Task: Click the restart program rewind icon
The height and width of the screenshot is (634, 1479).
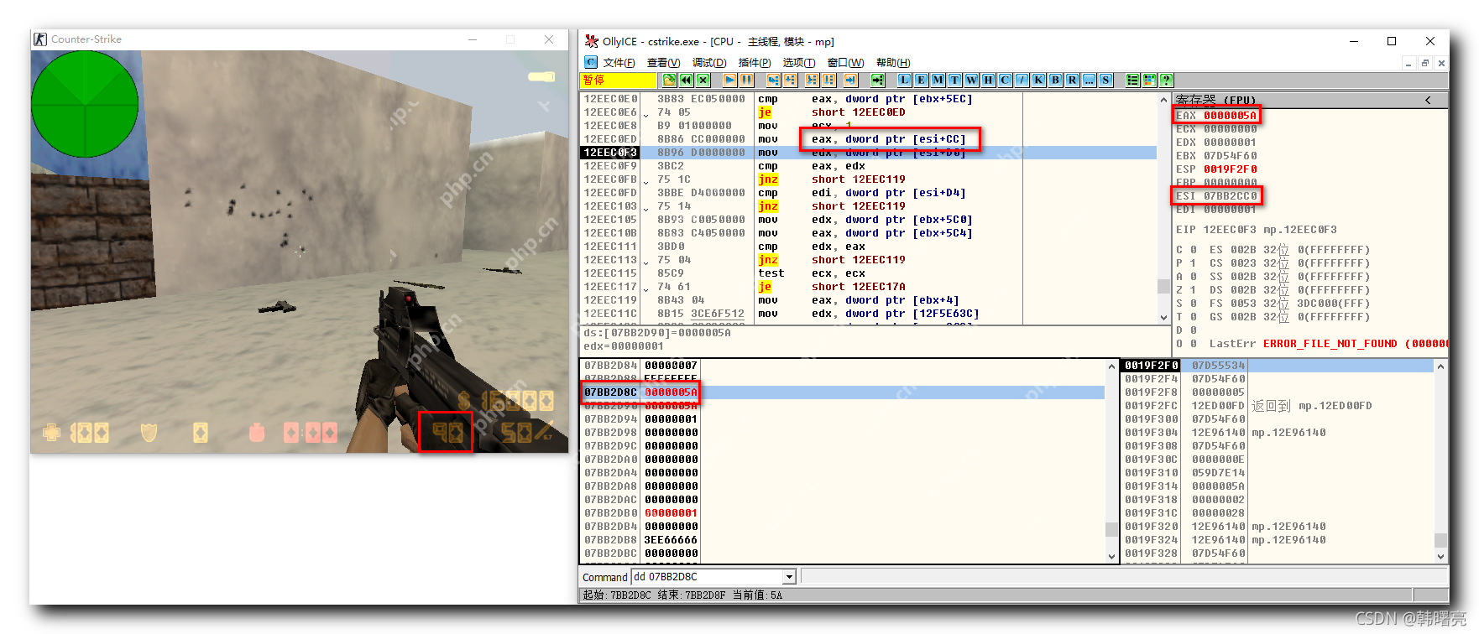Action: (687, 80)
